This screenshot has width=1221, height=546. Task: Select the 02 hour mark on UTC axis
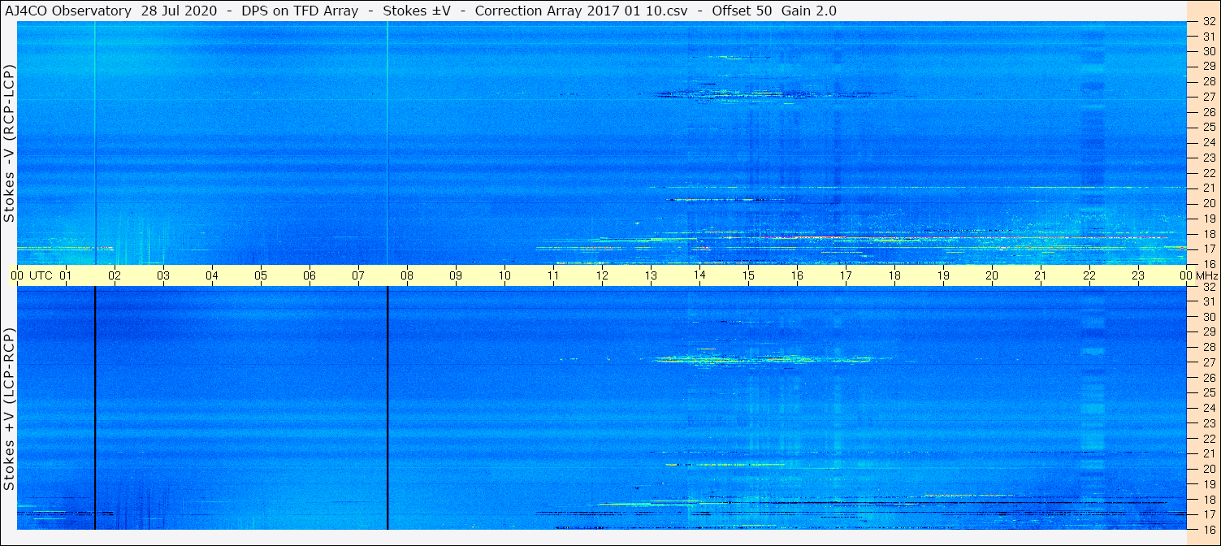pos(115,276)
